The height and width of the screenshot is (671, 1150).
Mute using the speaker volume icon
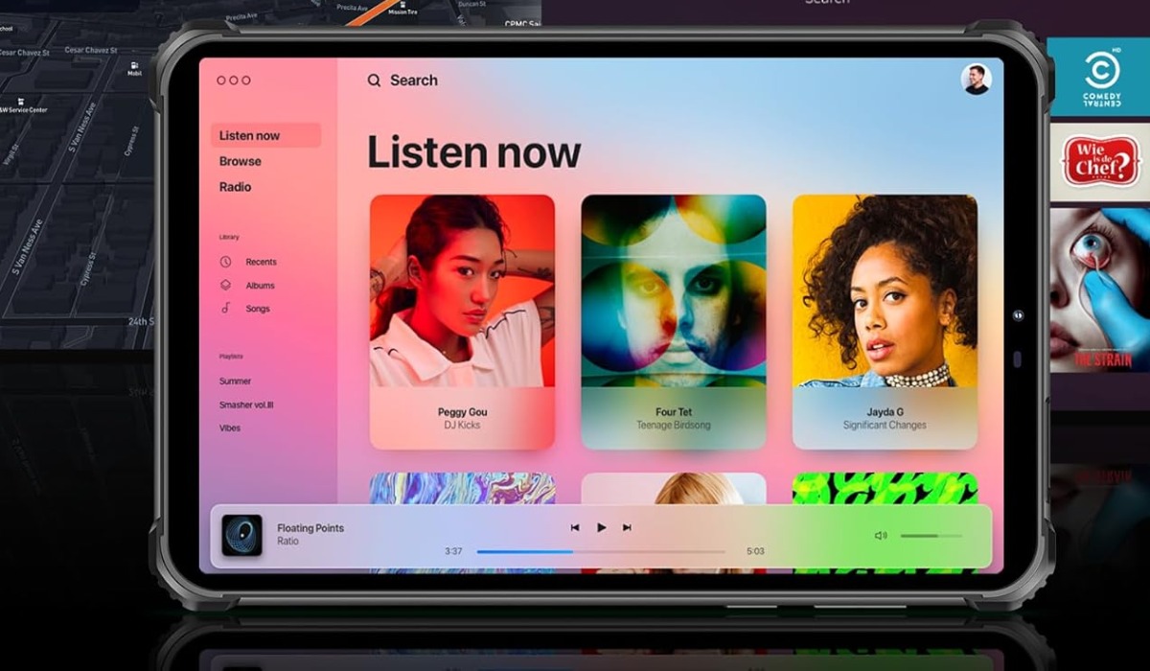pyautogui.click(x=881, y=536)
